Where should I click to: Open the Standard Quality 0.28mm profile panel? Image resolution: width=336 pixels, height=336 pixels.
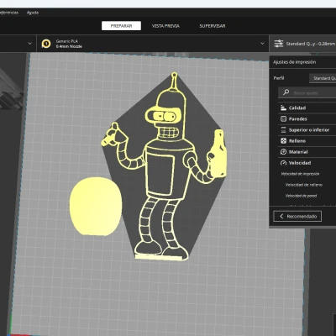coord(302,44)
